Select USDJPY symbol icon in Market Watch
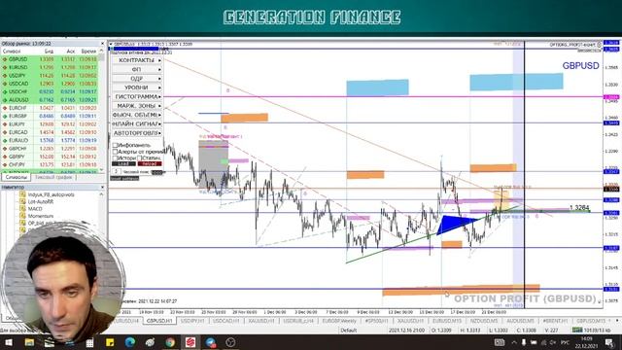The height and width of the screenshot is (350, 622). [5, 76]
